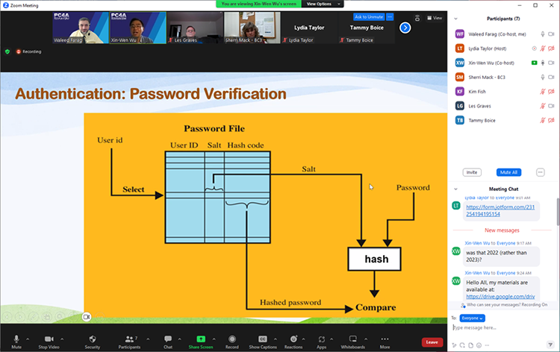
Task: Toggle the Chat panel from the toolbar
Action: point(168,342)
